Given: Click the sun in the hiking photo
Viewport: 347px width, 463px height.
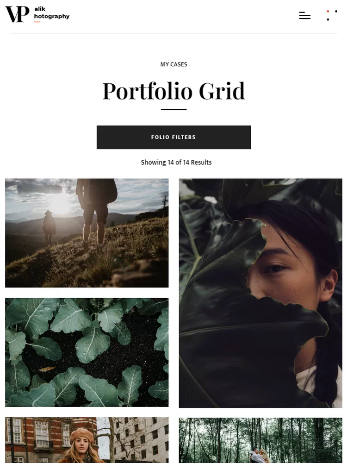Looking at the screenshot, I should [x=60, y=205].
